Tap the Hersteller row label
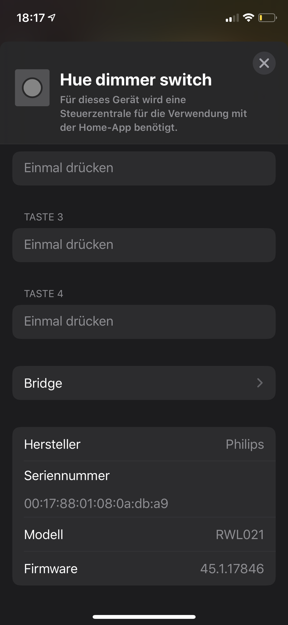The image size is (288, 625). pyautogui.click(x=52, y=444)
